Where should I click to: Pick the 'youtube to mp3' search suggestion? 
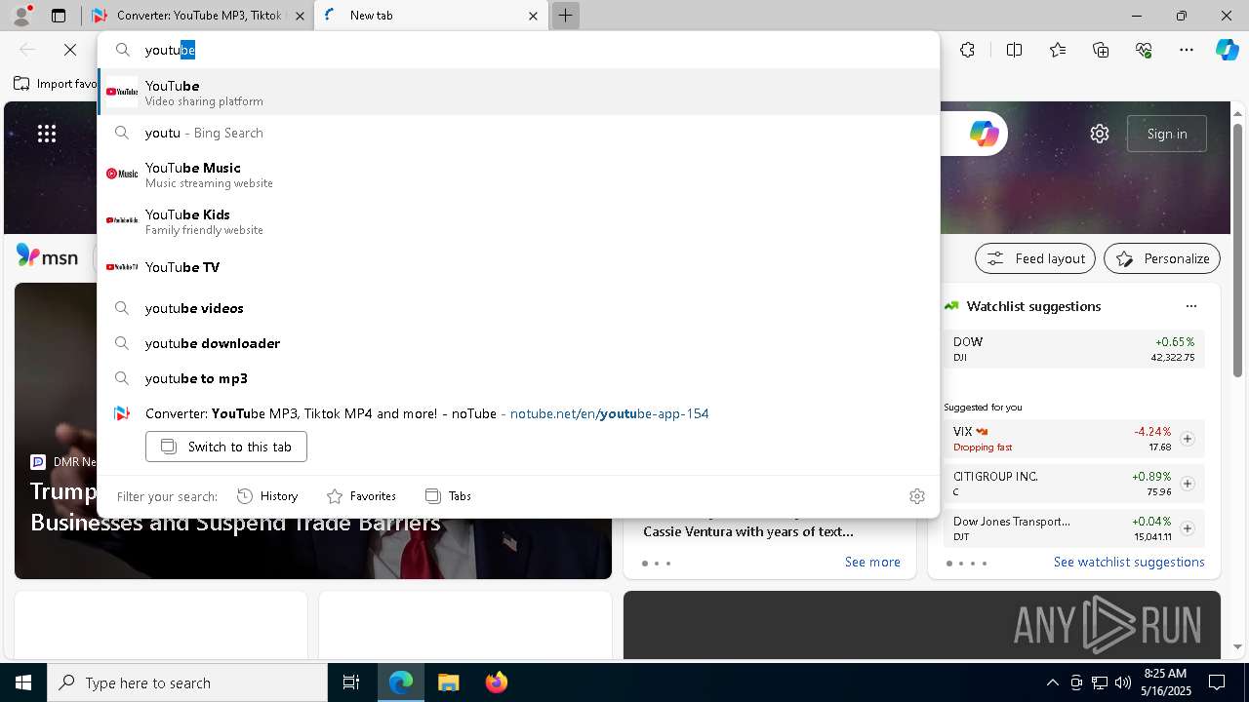tap(519, 378)
